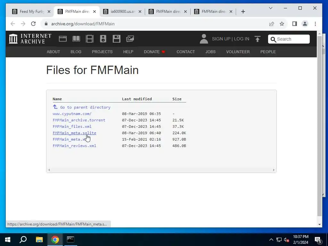Screen dimensions: 328x246
Task: Open the Web (Wayback) icon in Archive header
Action: 62,39
